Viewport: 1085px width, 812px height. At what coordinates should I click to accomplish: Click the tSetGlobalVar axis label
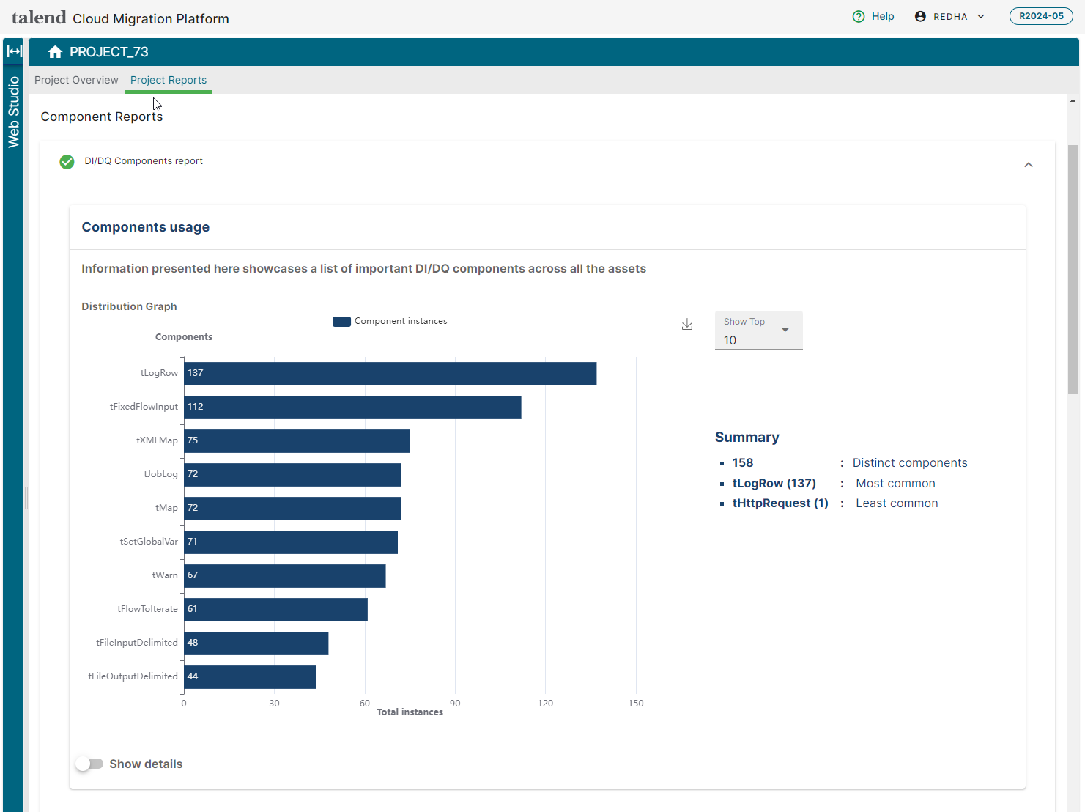(x=149, y=542)
